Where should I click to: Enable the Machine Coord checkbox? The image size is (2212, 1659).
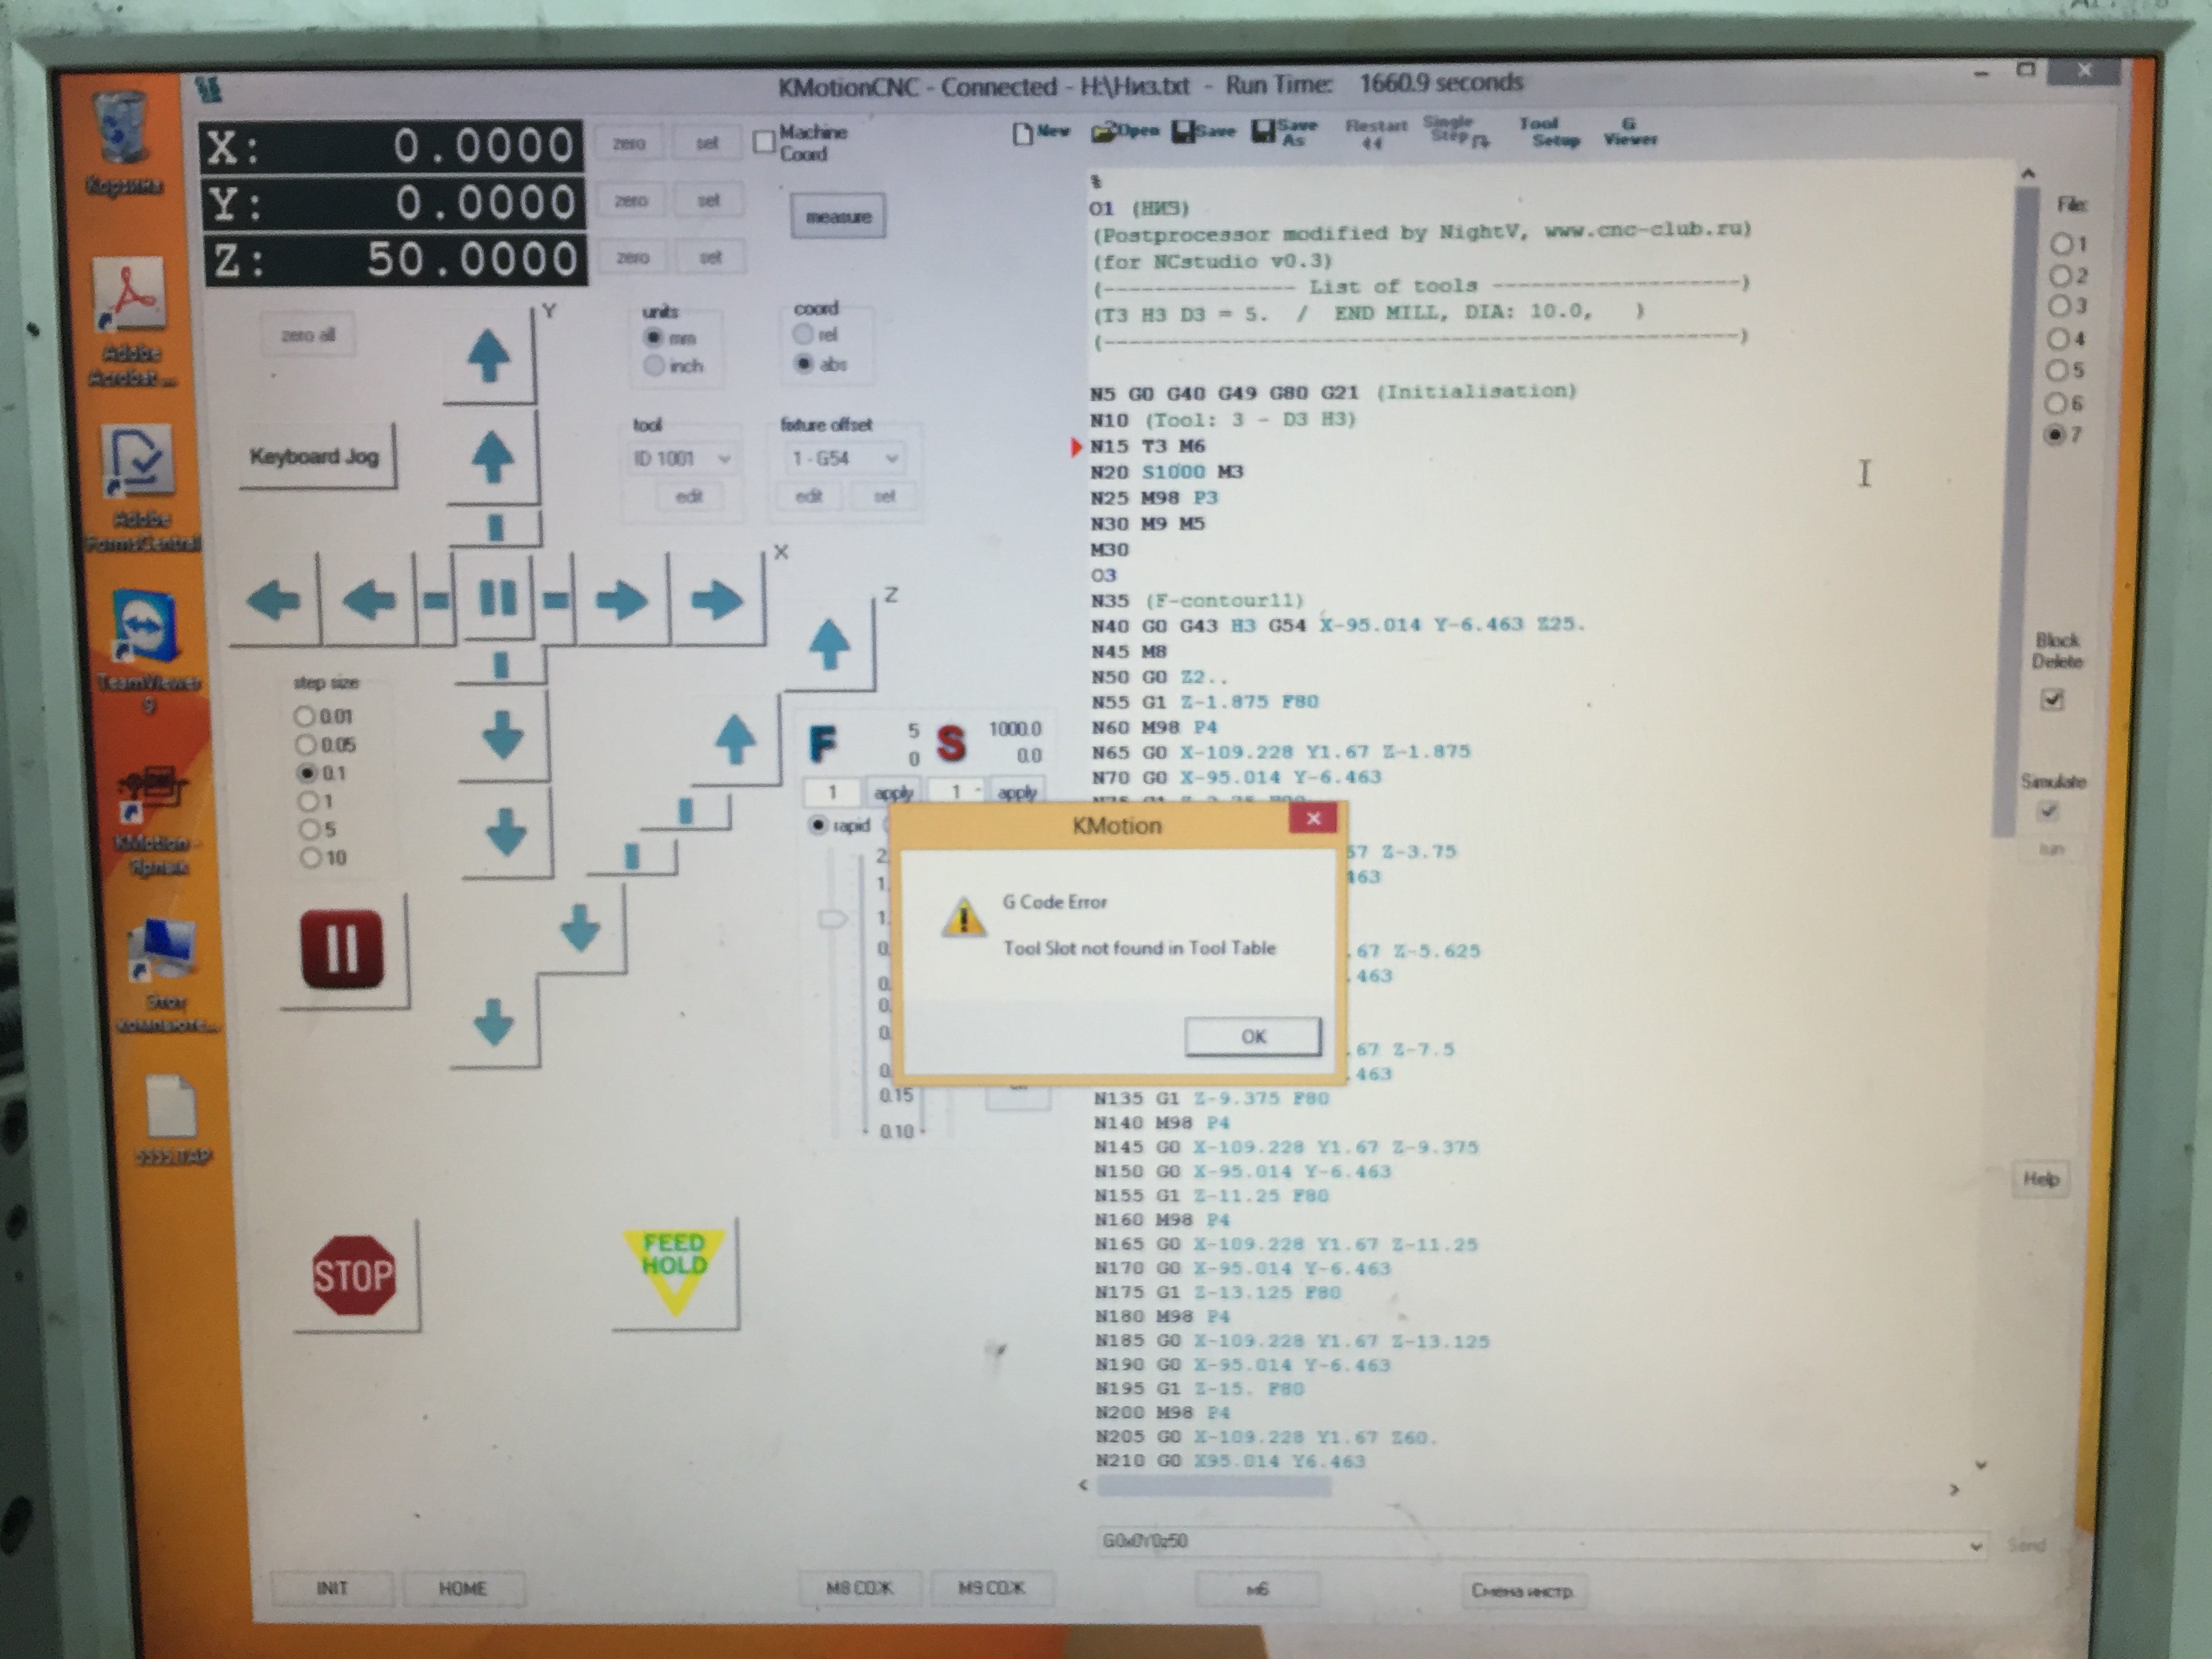(765, 142)
